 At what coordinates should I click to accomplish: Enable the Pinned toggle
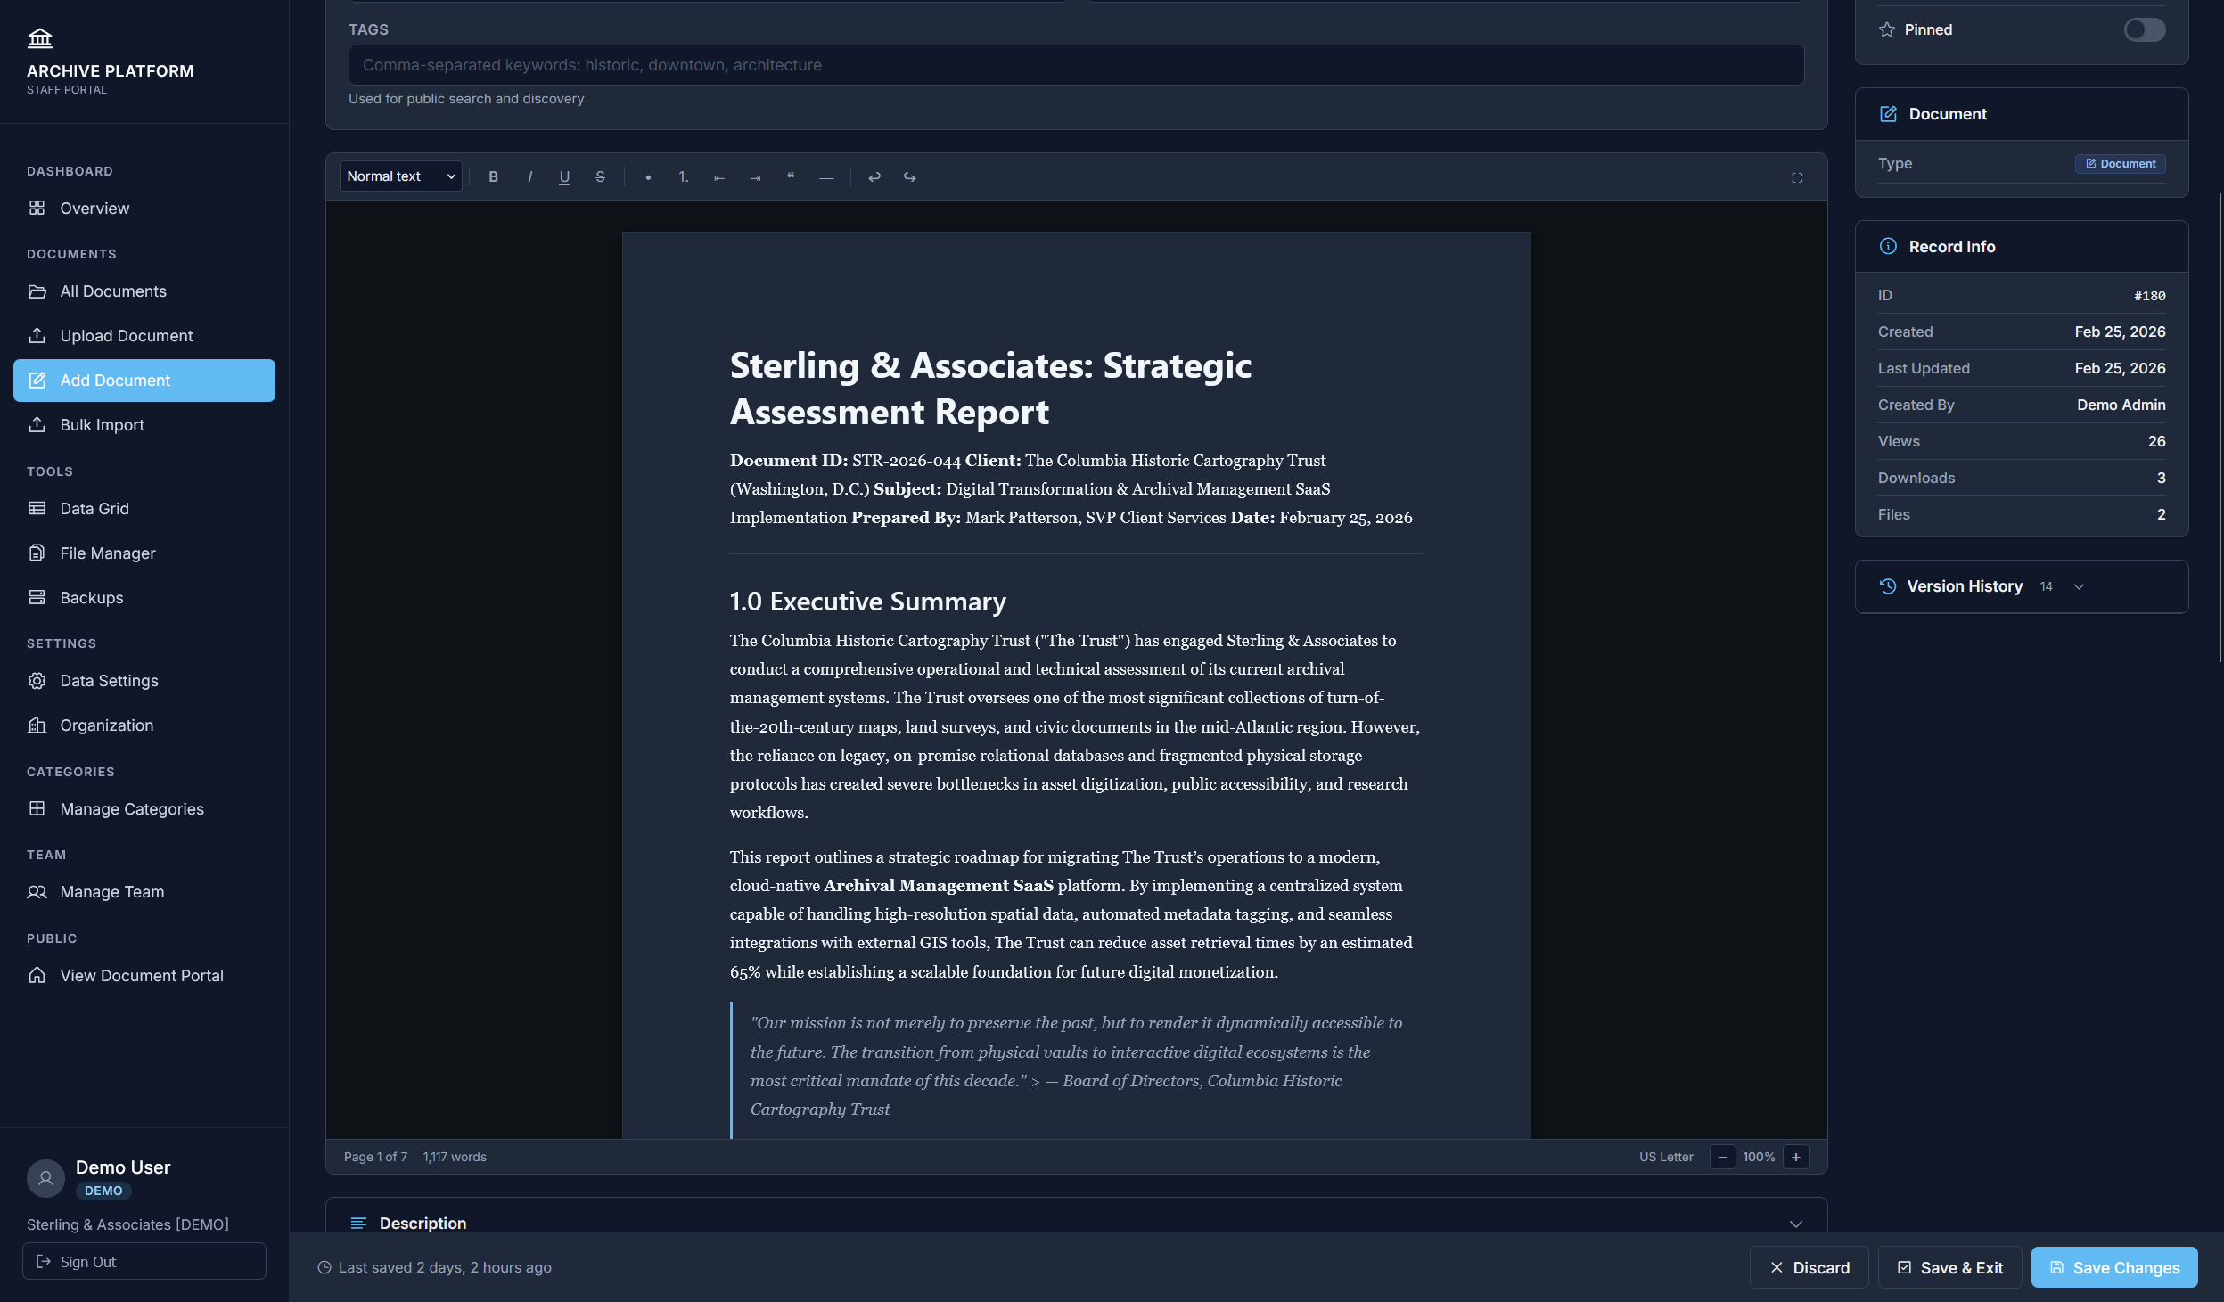pyautogui.click(x=2144, y=29)
